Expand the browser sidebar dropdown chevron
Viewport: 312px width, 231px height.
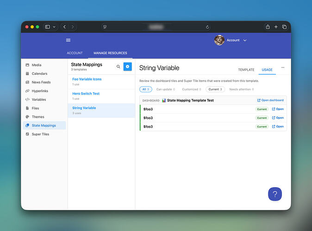click(54, 27)
